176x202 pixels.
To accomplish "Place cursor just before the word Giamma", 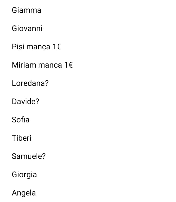I will tap(12, 10).
